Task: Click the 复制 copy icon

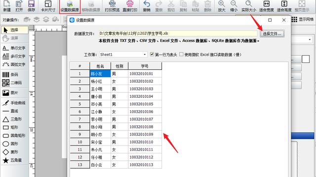Action: (183, 6)
